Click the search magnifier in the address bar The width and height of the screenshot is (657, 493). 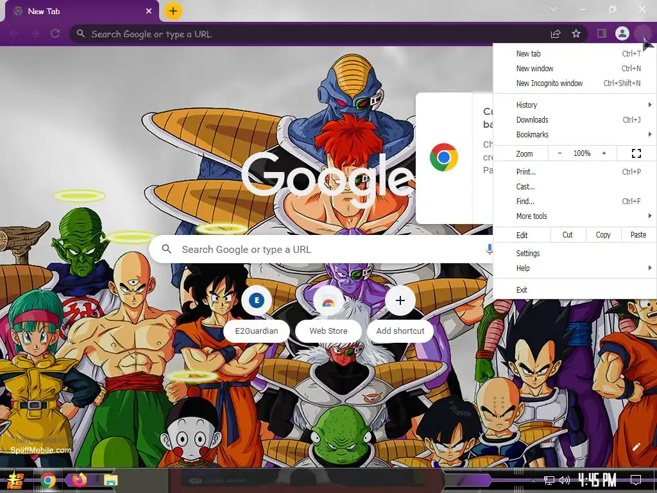(81, 33)
